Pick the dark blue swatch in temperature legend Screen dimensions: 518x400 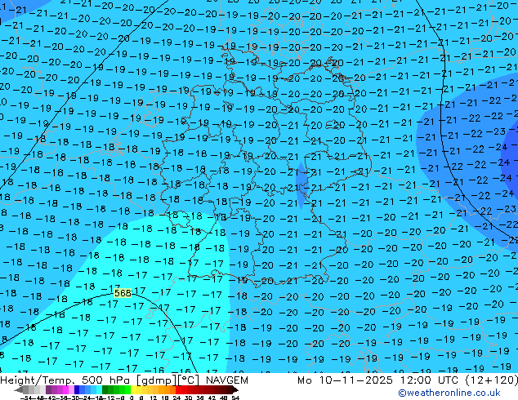click(77, 389)
